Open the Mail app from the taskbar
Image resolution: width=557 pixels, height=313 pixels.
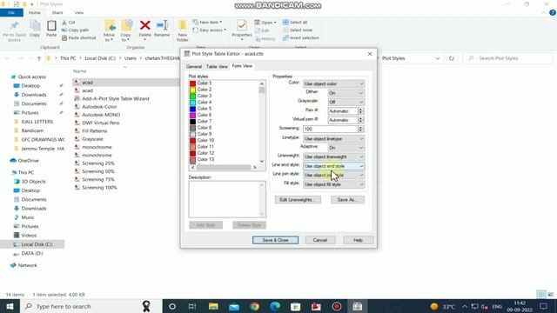pos(234,306)
